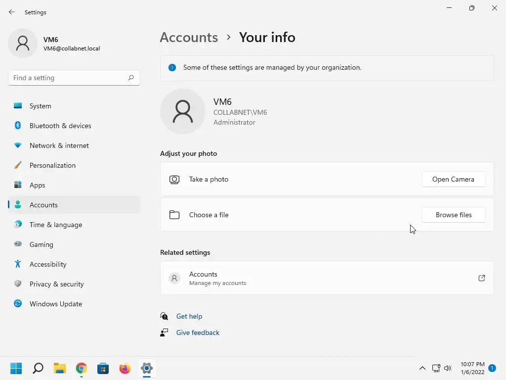Screen dimensions: 506x380
Task: Click the camera icon beside Take a photo
Action: [174, 179]
